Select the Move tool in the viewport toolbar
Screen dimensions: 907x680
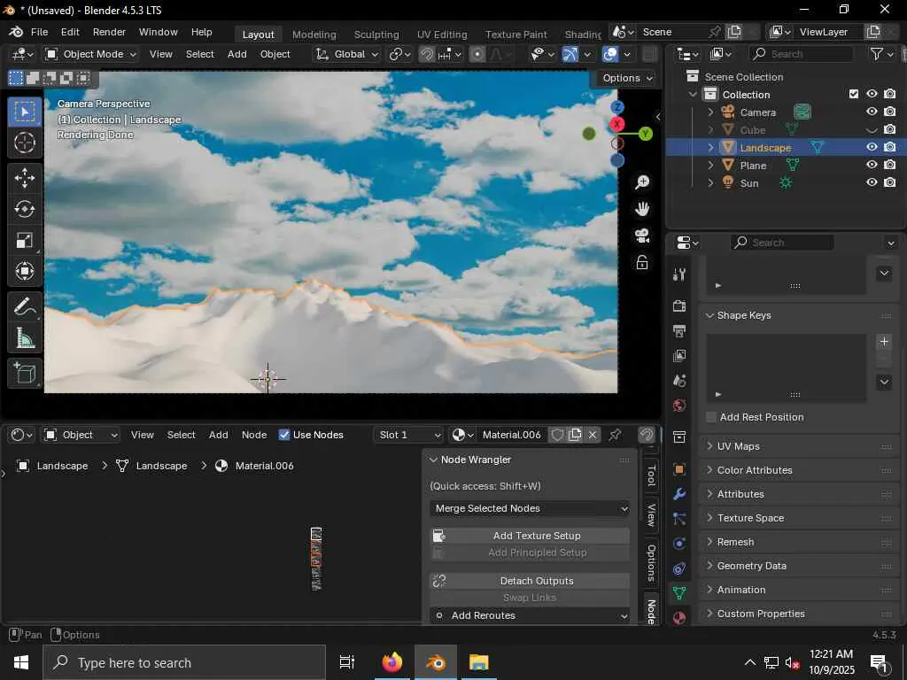25,177
